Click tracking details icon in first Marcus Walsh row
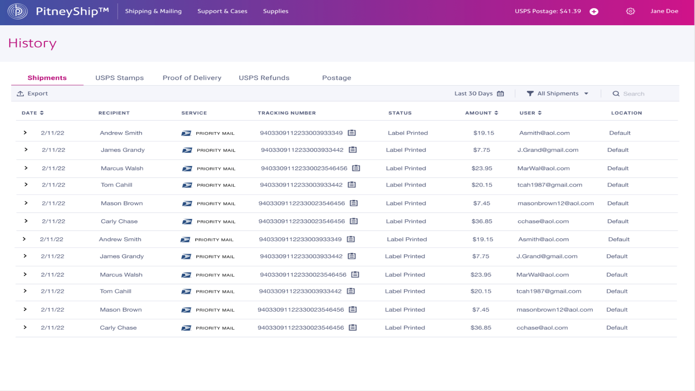 click(x=356, y=168)
